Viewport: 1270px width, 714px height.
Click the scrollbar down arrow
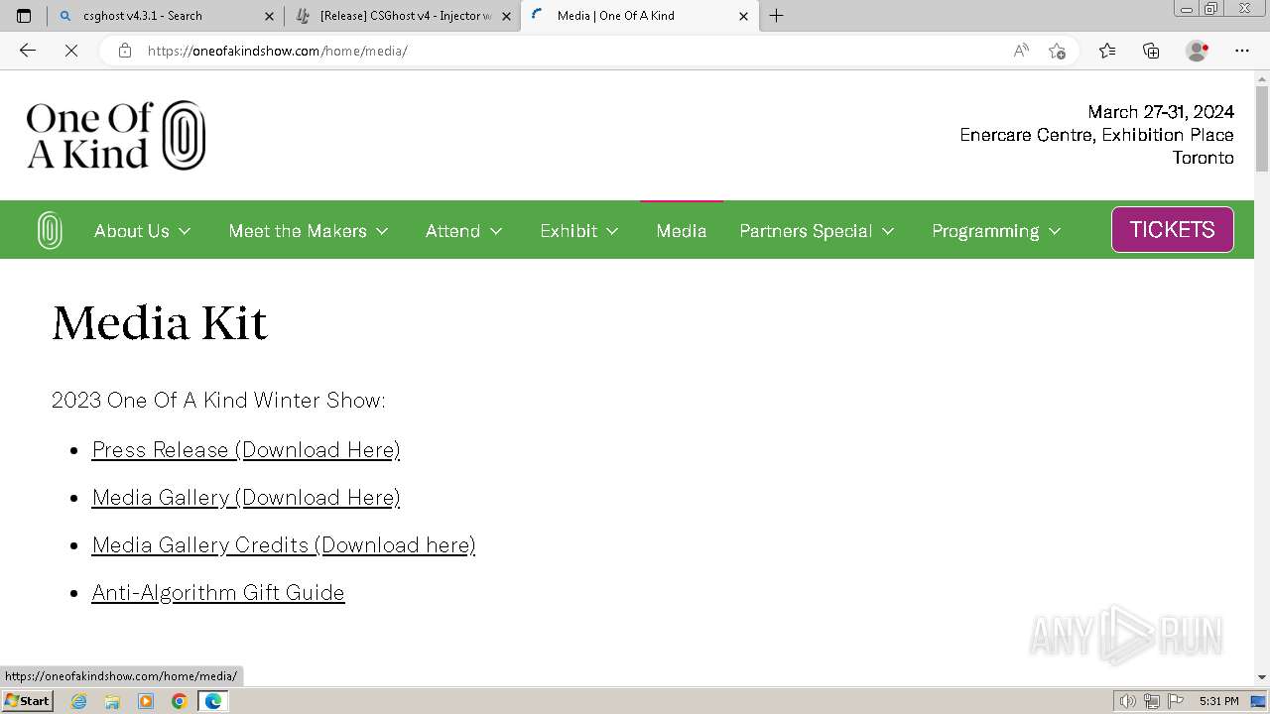[x=1262, y=676]
